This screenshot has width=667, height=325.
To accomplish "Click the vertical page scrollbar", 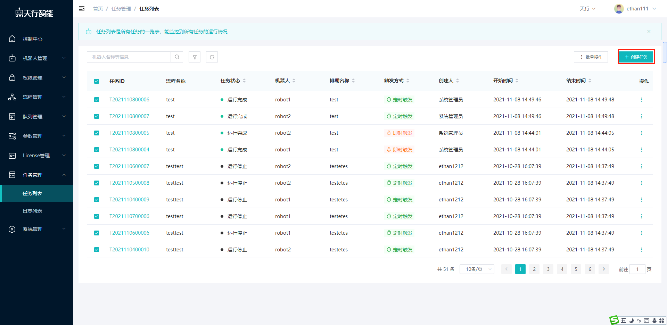I will [x=665, y=52].
